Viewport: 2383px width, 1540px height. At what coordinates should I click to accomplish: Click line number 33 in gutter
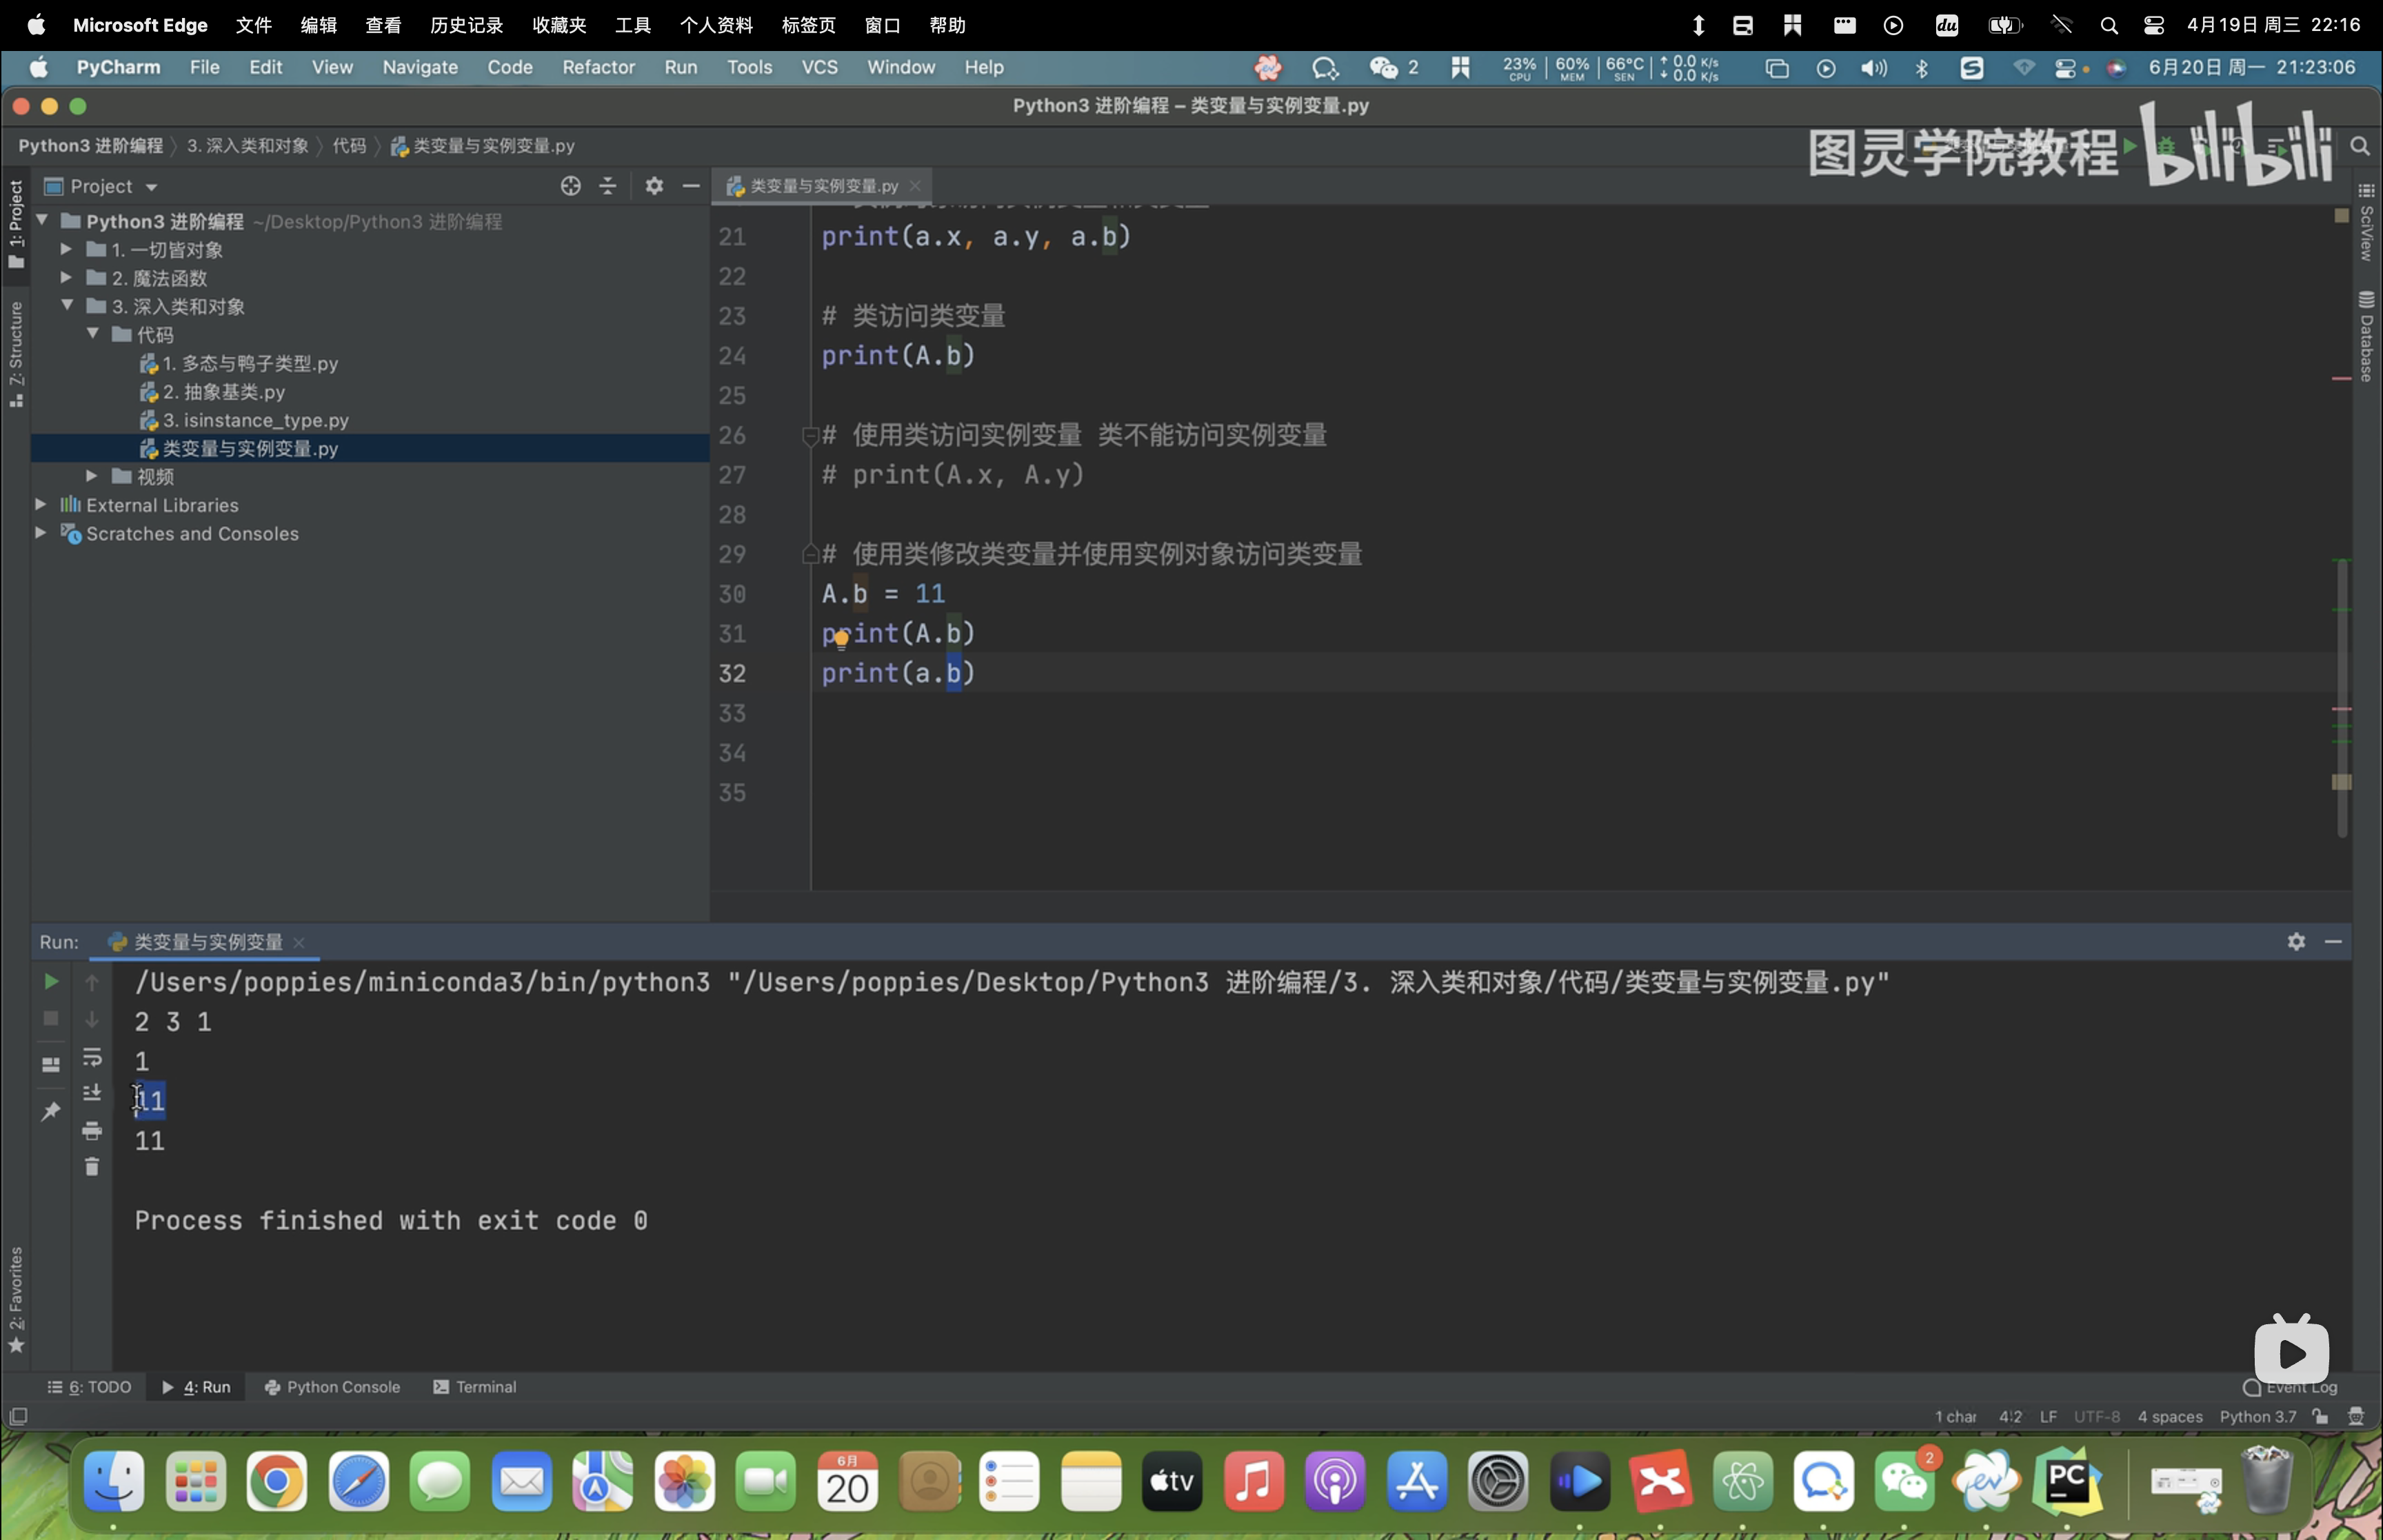[732, 713]
